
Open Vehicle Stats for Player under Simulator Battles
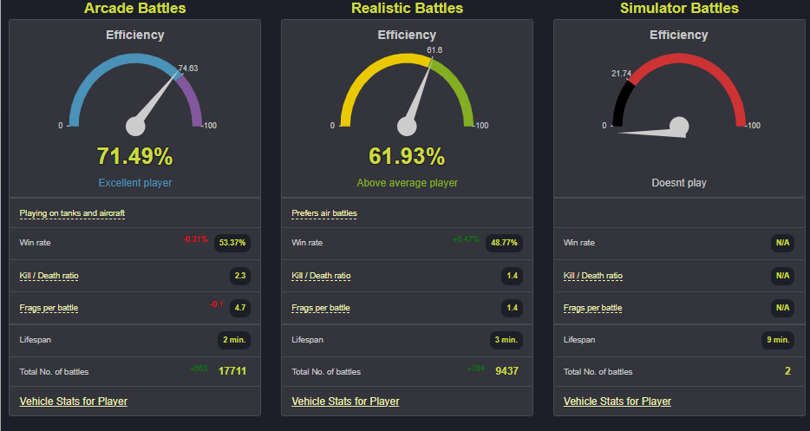click(617, 402)
